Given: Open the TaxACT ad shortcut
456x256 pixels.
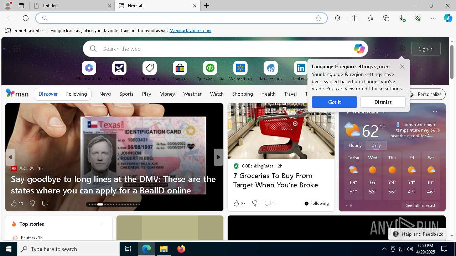Looking at the screenshot, I should 119,71.
